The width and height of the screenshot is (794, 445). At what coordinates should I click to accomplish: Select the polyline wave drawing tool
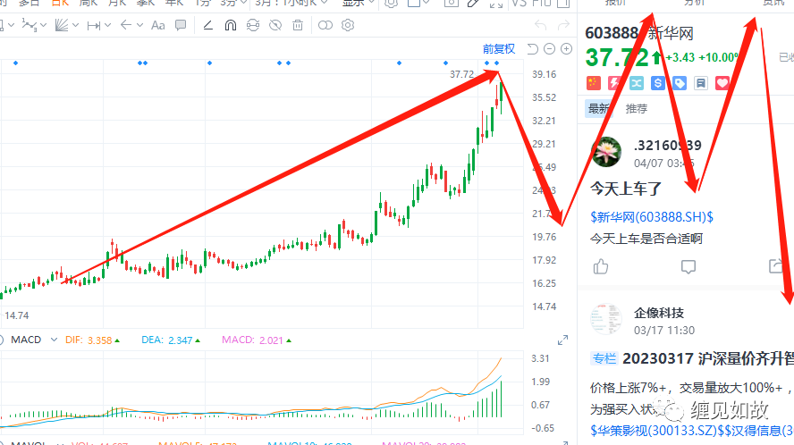[x=30, y=25]
